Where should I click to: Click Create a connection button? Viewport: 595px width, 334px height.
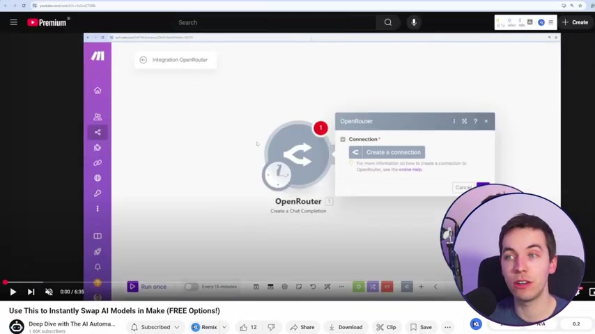(x=387, y=152)
